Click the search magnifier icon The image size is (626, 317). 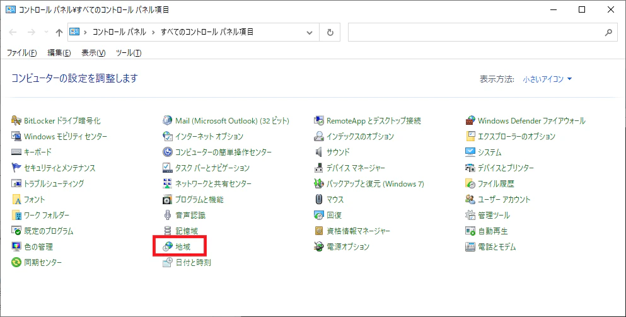pyautogui.click(x=608, y=32)
